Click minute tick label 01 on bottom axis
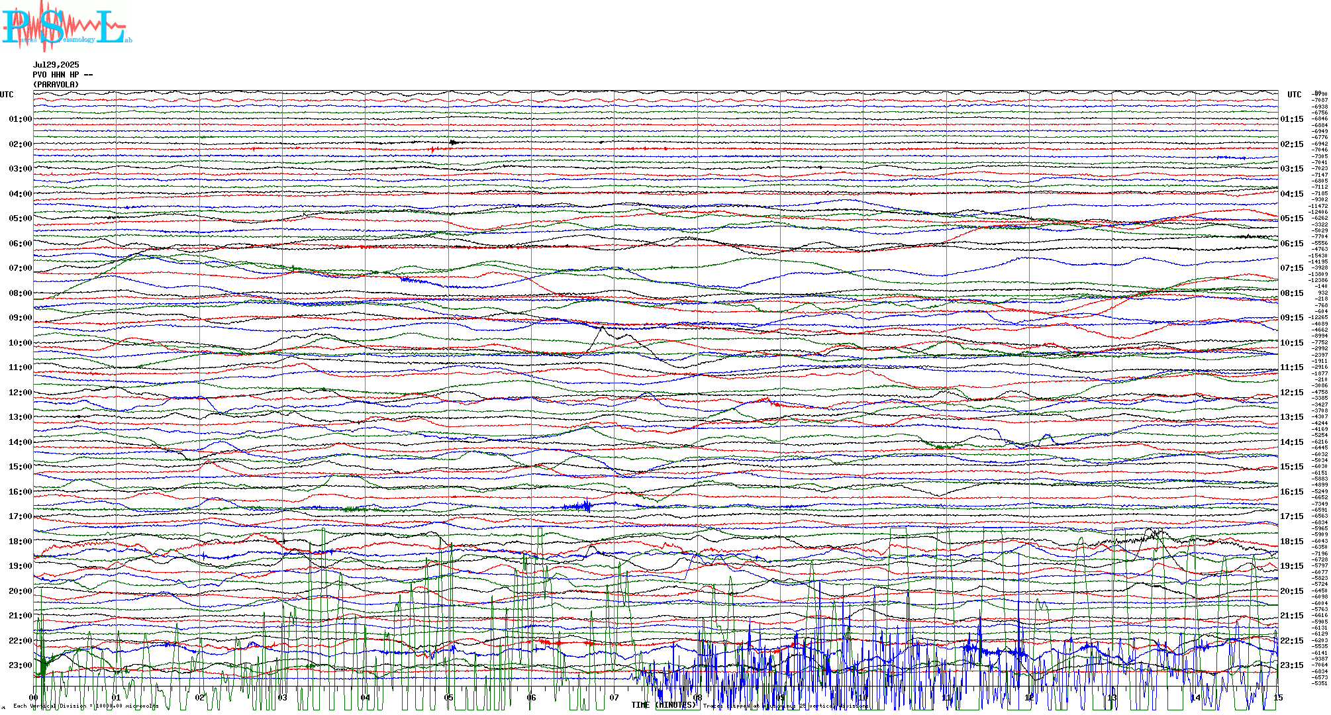Screen dimensions: 1331x715 tap(117, 698)
